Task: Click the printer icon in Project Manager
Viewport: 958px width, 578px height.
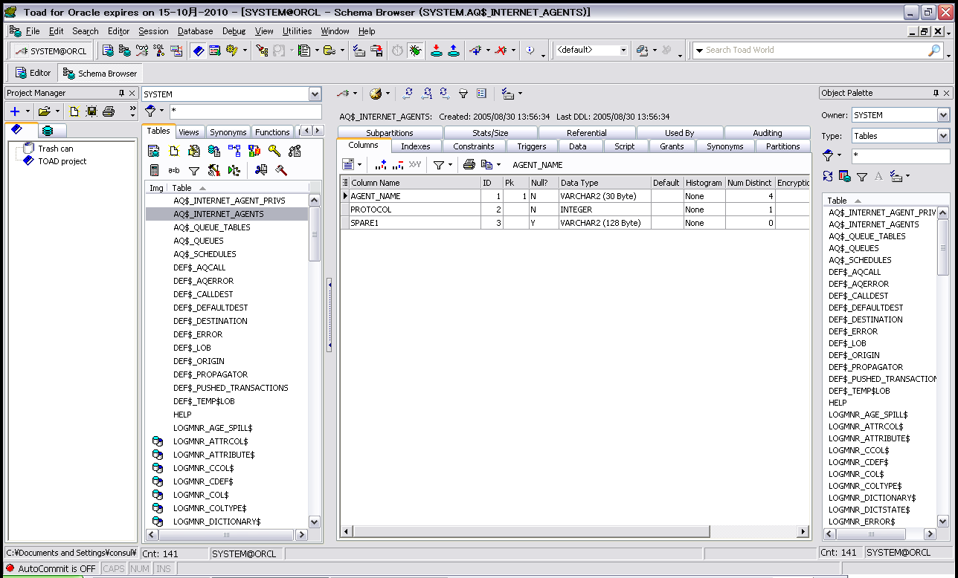Action: 109,111
